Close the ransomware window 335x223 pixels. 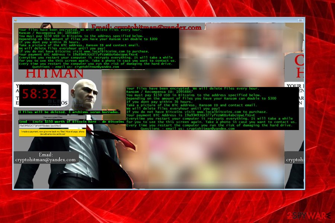click(300, 20)
